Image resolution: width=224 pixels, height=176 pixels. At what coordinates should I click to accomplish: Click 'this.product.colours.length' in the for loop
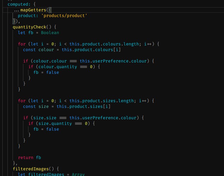(104, 44)
